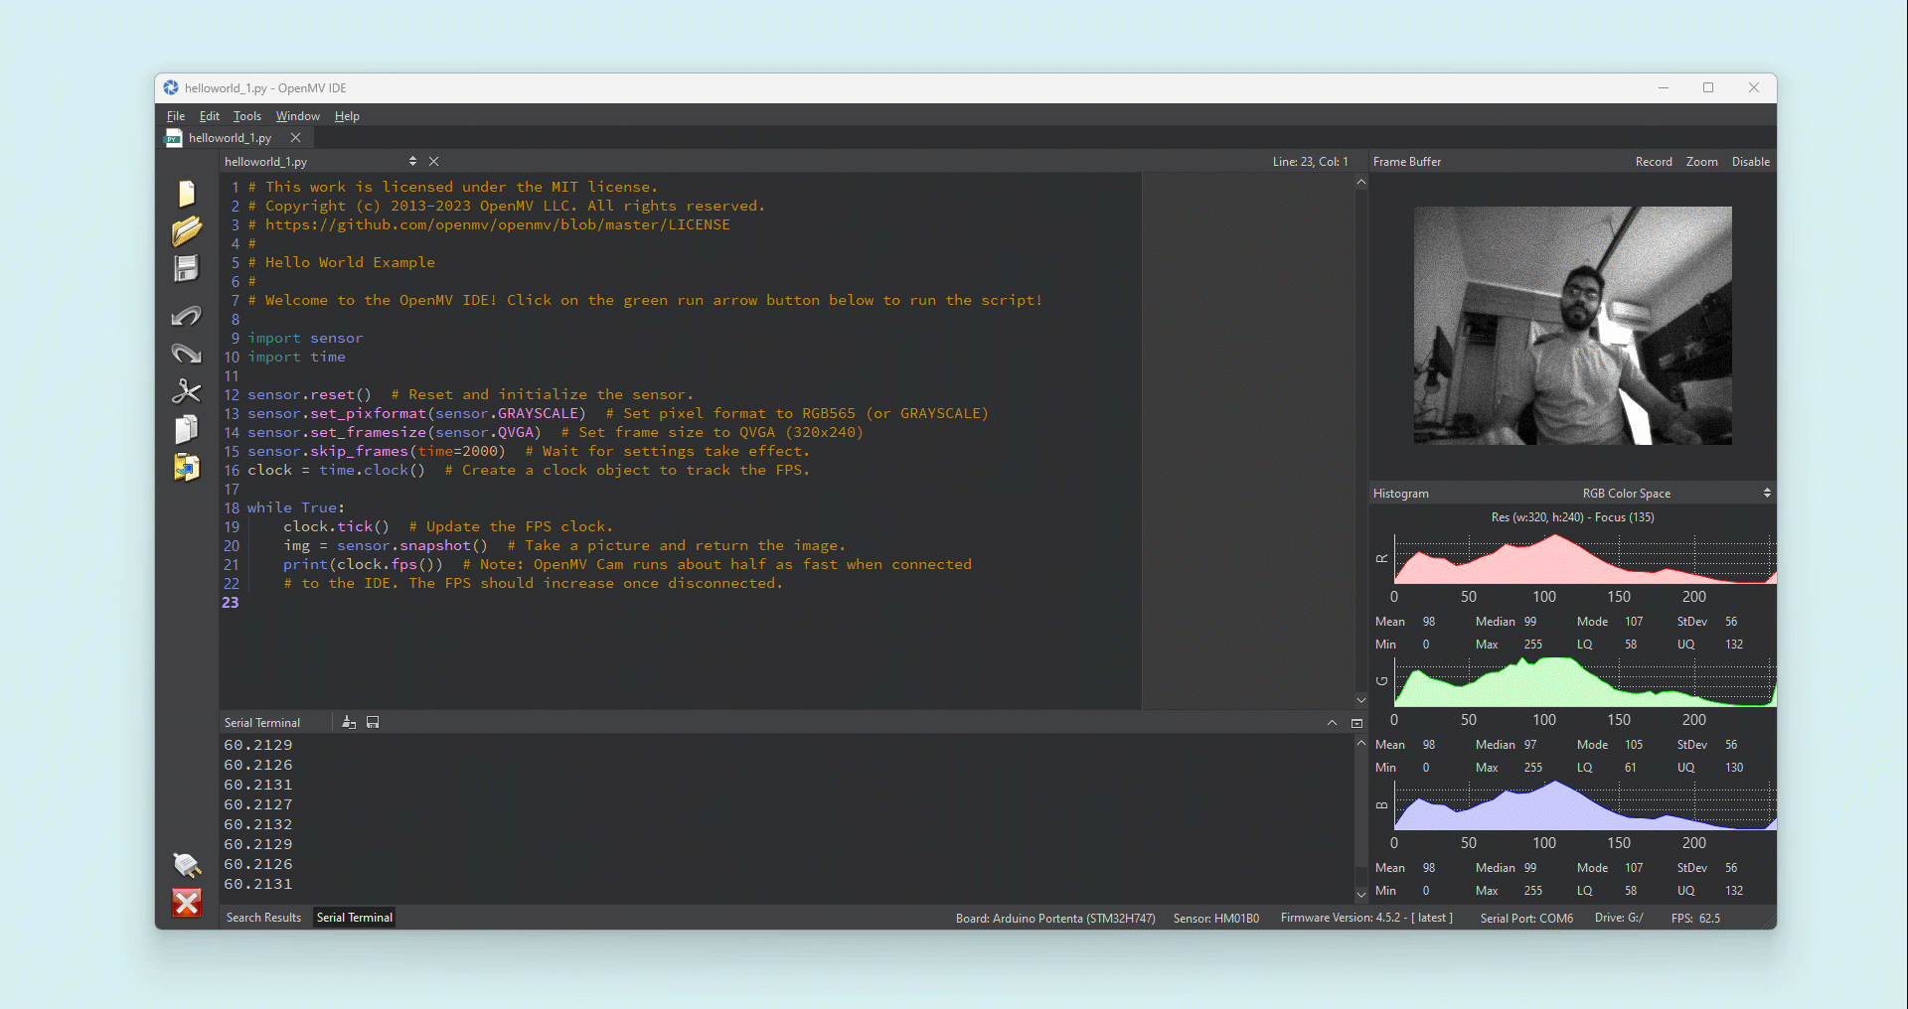Undo the last edit with Undo arrow
The image size is (1908, 1009).
click(x=187, y=316)
